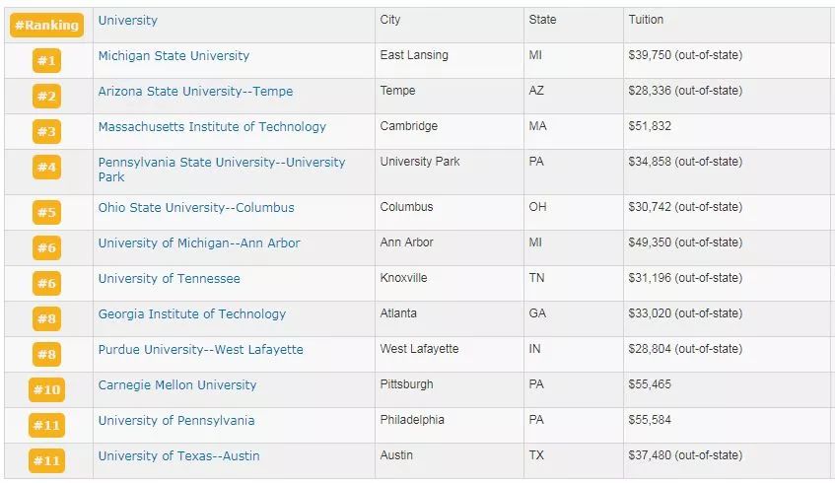Open the University of Pennsylvania link
The width and height of the screenshot is (835, 483).
(x=175, y=421)
